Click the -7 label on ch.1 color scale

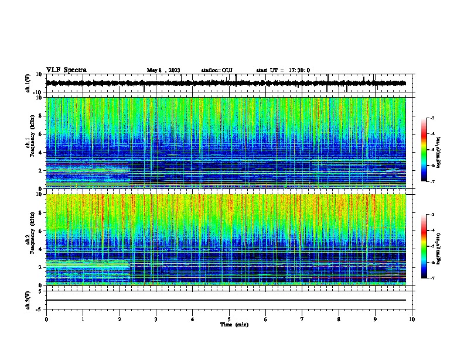(x=432, y=181)
